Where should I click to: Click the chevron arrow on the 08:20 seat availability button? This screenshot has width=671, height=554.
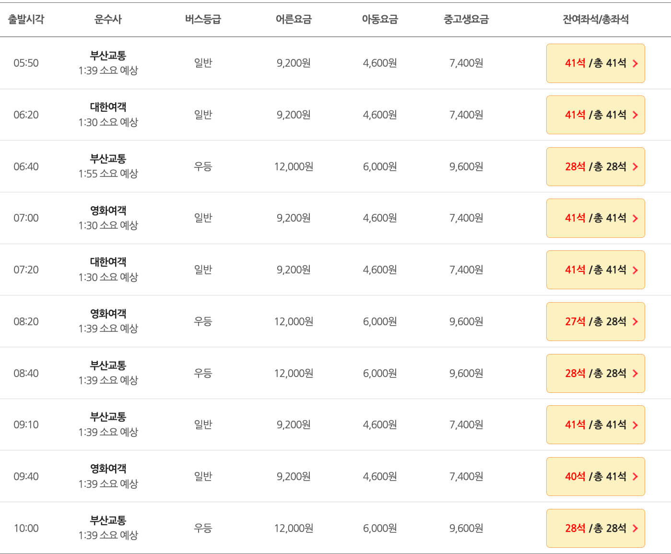636,321
